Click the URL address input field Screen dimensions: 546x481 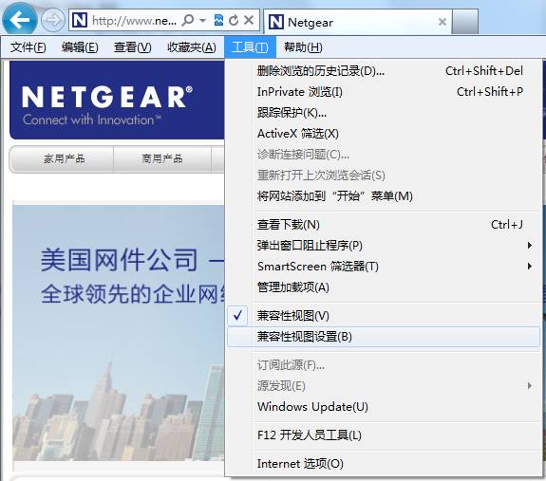click(x=134, y=21)
